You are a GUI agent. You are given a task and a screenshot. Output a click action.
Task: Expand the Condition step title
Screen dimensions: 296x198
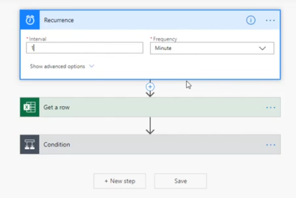(57, 145)
